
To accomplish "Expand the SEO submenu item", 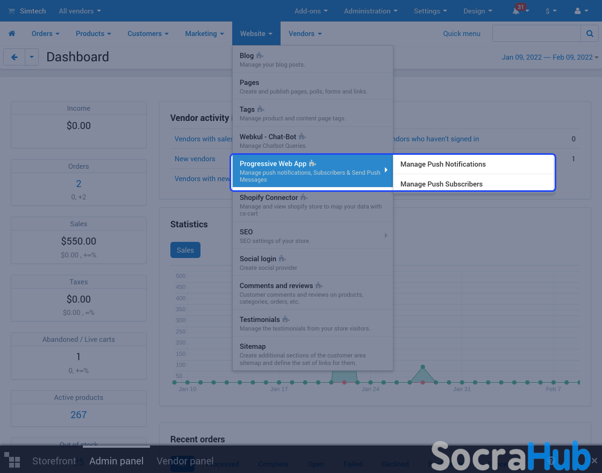I will point(313,235).
